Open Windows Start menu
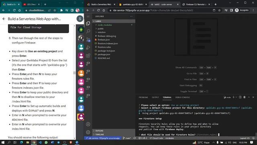Viewport: 257px width, 145px height. click(3, 142)
